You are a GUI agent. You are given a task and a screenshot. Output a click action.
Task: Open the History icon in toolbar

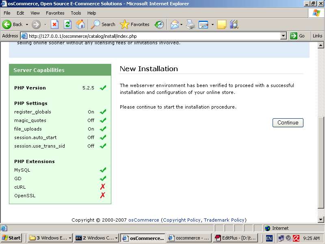pos(159,24)
